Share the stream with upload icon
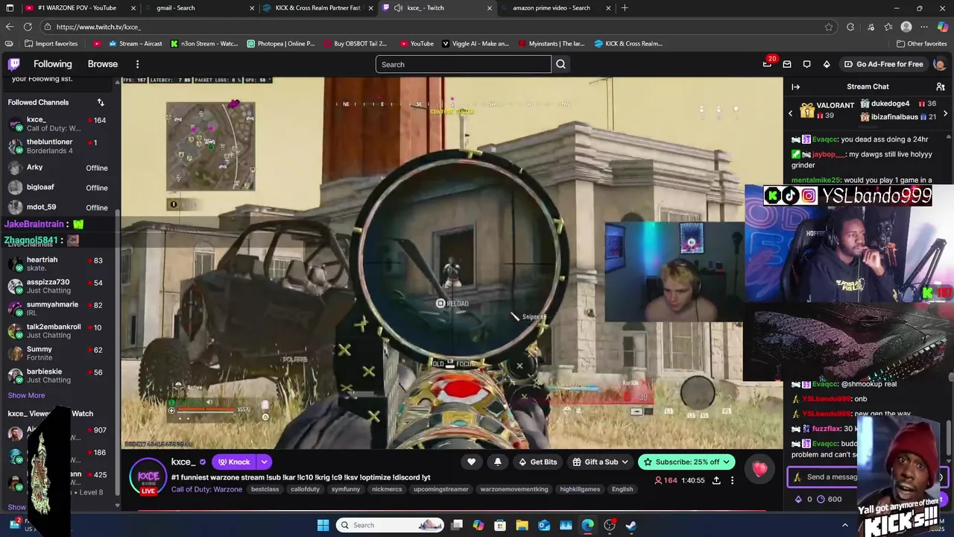Screen dimensions: 954x537 716,480
